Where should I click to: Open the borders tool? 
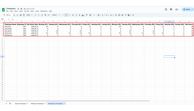(x=90, y=15)
